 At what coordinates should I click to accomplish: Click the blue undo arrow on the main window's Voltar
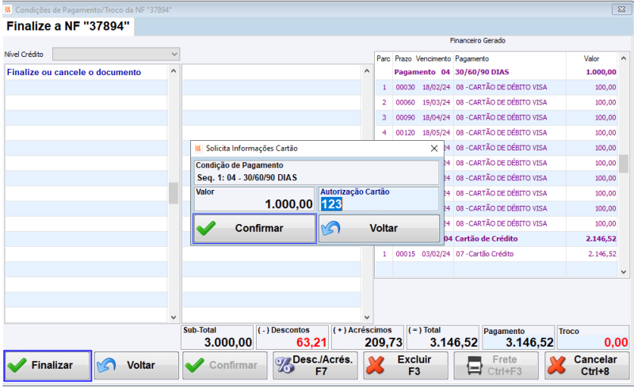click(x=107, y=365)
